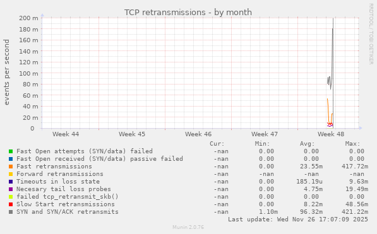Click the gray SYN retransmits spike in graph

[x=333, y=48]
